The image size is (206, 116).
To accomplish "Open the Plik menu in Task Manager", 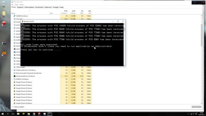I will 12,5.
